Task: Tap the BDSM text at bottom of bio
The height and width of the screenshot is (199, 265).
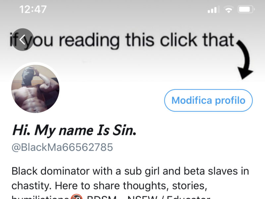Action: [102, 197]
